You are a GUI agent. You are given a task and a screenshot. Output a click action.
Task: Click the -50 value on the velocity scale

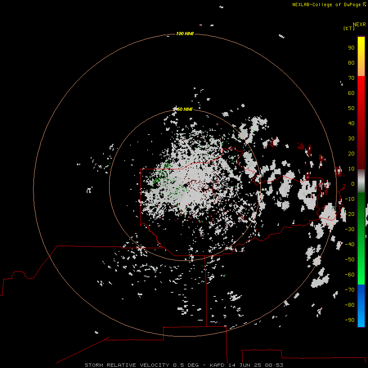coord(350,260)
